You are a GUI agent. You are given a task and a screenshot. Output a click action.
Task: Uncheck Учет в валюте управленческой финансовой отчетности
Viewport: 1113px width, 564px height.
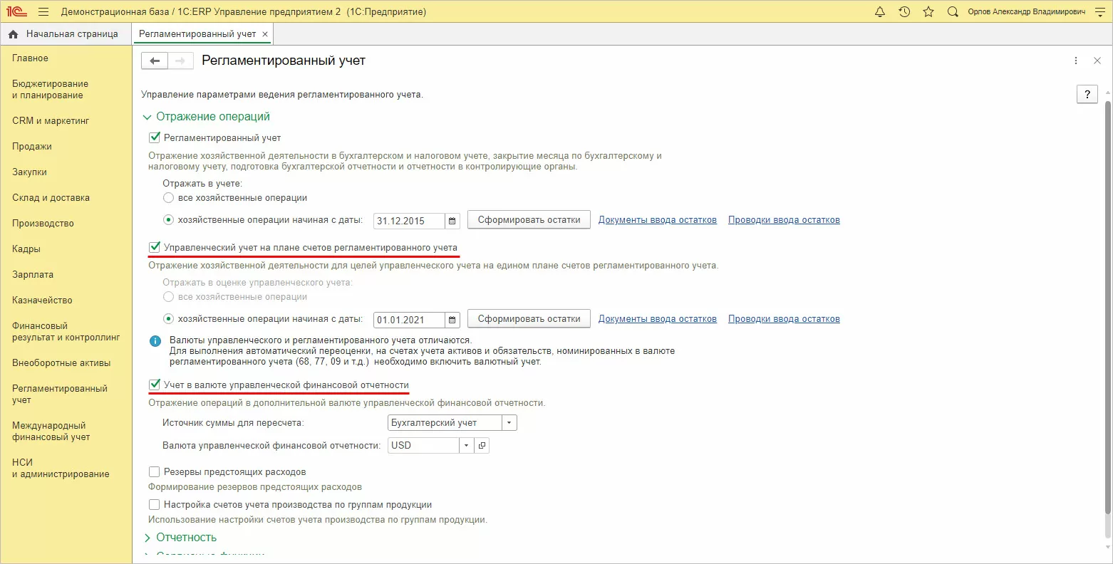[x=155, y=385]
